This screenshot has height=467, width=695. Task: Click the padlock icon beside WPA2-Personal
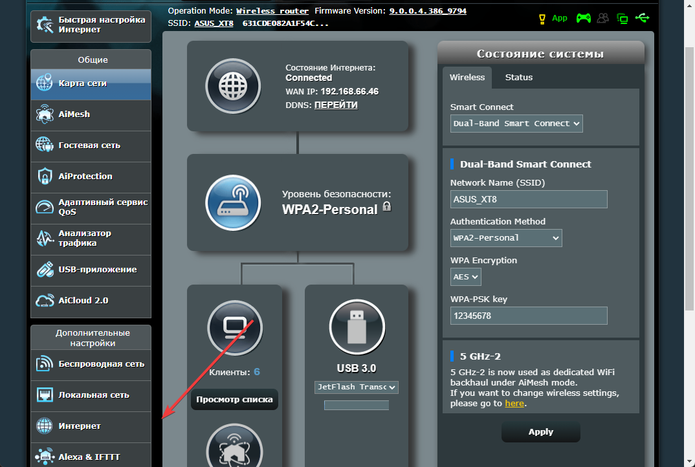point(387,206)
